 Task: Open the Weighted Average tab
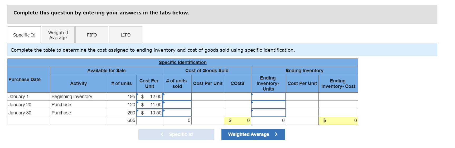click(x=58, y=35)
